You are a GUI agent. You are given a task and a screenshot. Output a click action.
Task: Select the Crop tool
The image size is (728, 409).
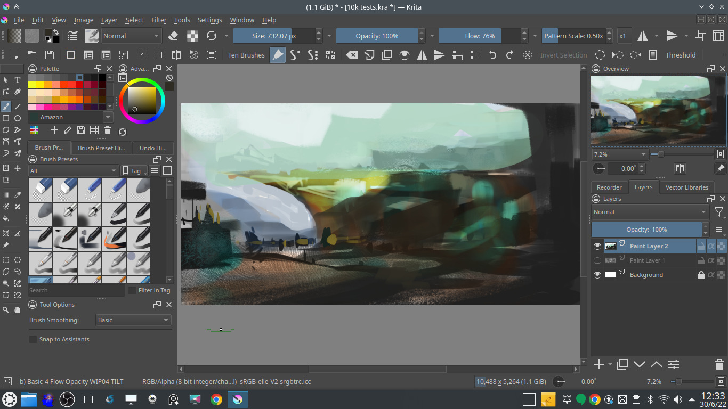[6, 180]
